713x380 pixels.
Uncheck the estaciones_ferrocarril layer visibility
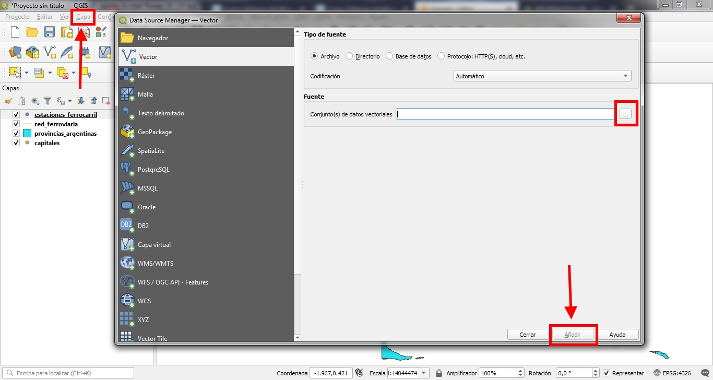point(16,114)
